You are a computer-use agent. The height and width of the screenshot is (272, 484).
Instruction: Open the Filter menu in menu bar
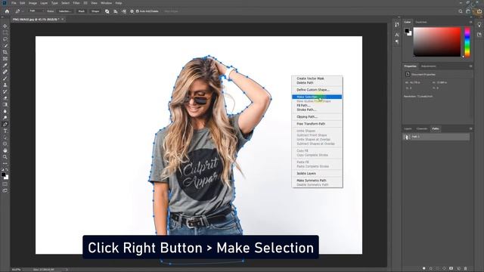76,3
